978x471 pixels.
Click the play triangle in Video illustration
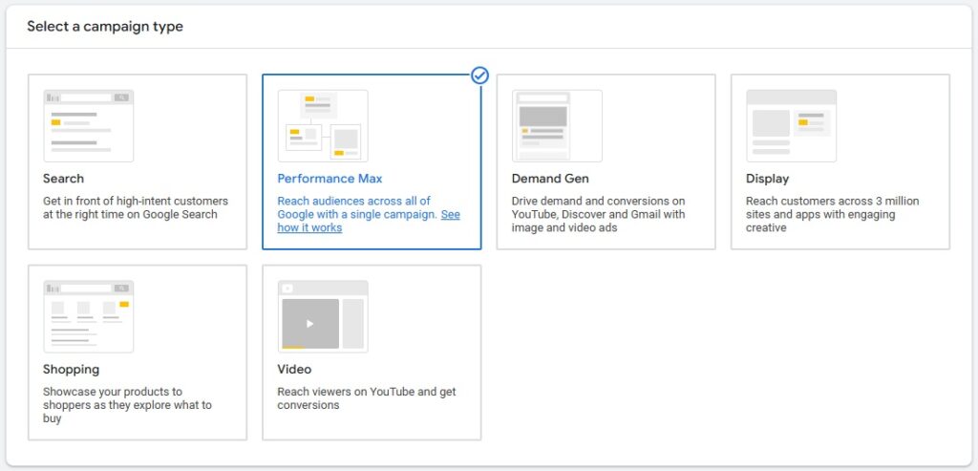(310, 324)
